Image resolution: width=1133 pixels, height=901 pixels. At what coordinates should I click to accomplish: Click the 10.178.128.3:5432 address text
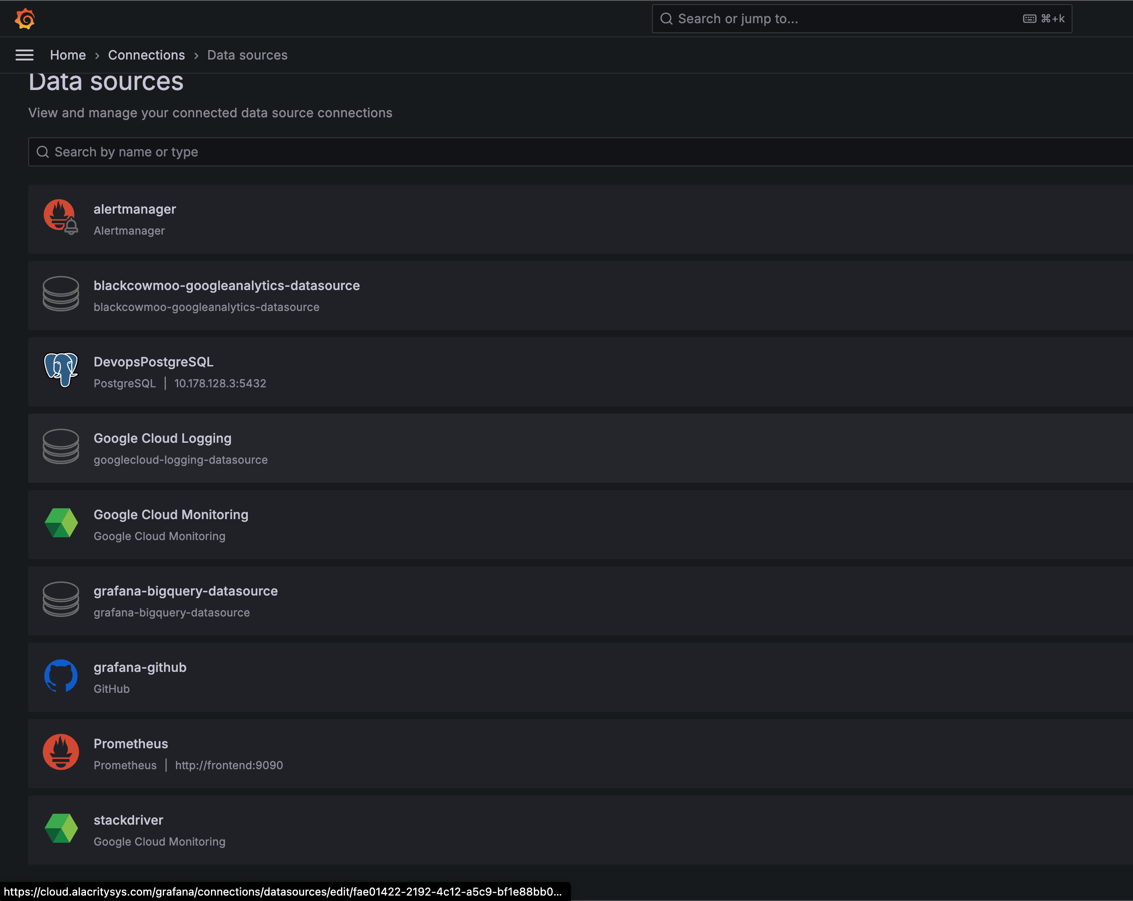[x=220, y=384]
